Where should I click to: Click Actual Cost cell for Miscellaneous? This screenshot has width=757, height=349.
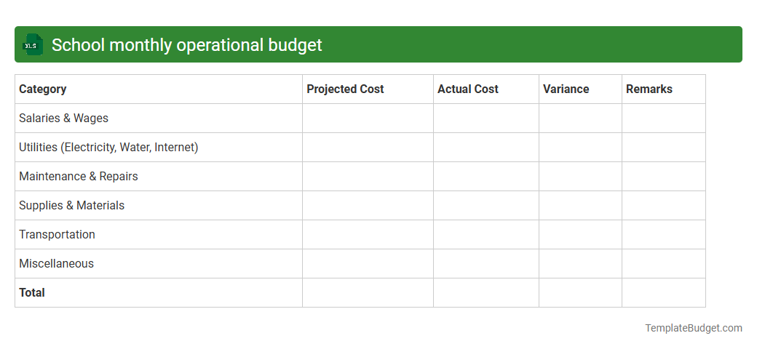pyautogui.click(x=486, y=264)
